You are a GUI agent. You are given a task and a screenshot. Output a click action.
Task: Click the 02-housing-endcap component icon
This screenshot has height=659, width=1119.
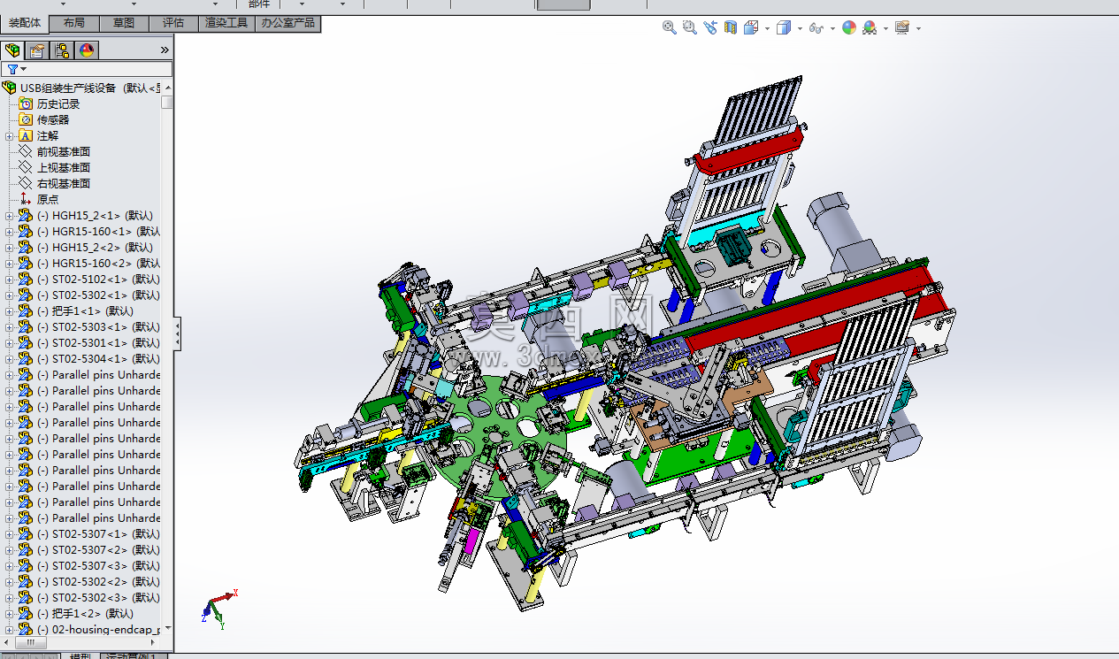pyautogui.click(x=26, y=629)
